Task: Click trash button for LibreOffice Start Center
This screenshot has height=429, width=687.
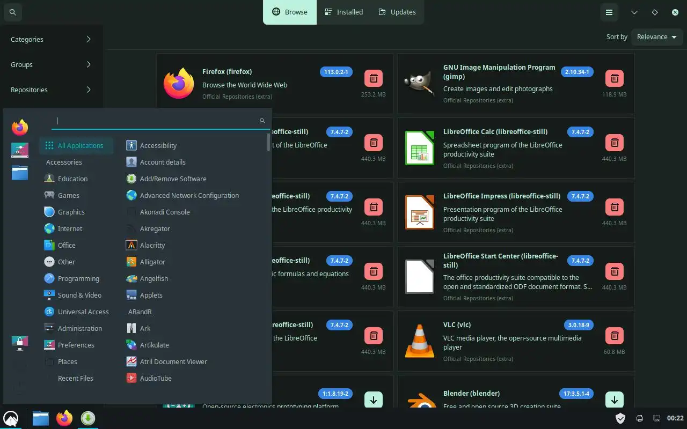Action: click(615, 271)
